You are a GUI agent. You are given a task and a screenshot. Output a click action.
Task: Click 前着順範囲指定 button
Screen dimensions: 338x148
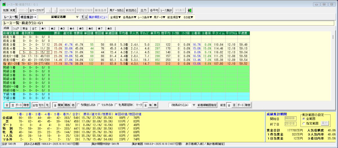pos(207,105)
